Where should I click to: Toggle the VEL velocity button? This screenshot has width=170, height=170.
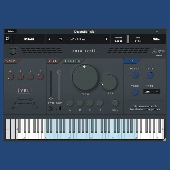point(25,91)
